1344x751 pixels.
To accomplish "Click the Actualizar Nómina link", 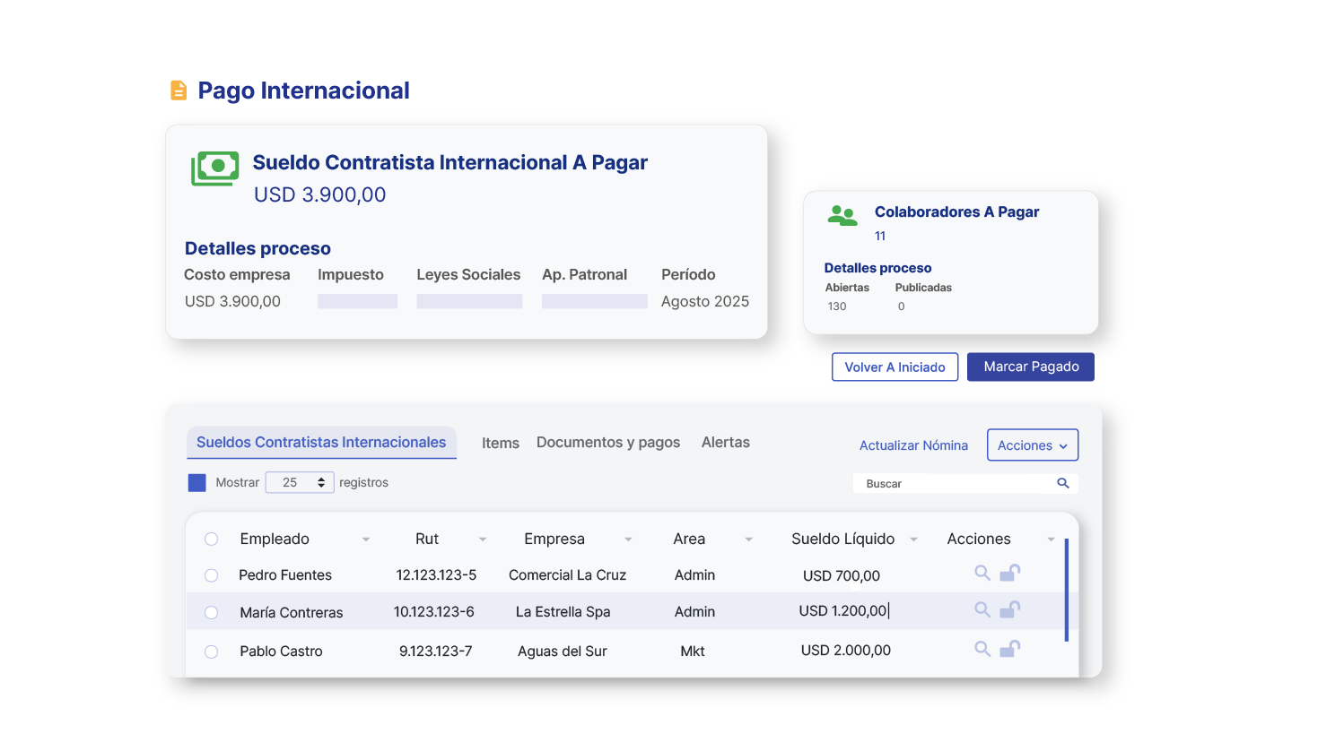I will [x=913, y=445].
